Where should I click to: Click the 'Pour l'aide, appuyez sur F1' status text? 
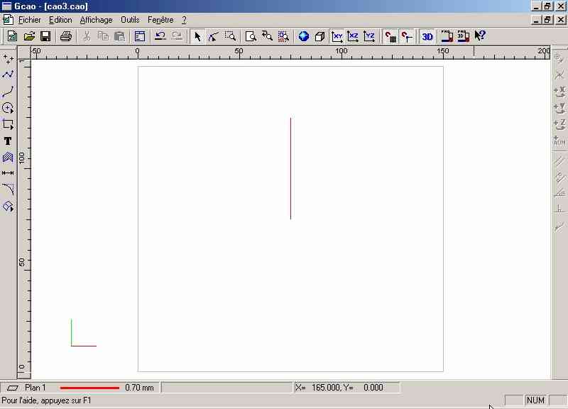pyautogui.click(x=46, y=400)
